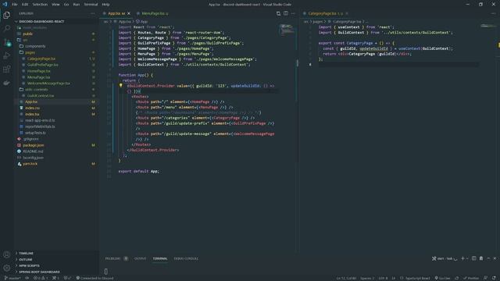Open notifications bell in status bar
The image size is (500, 281).
coord(494,278)
